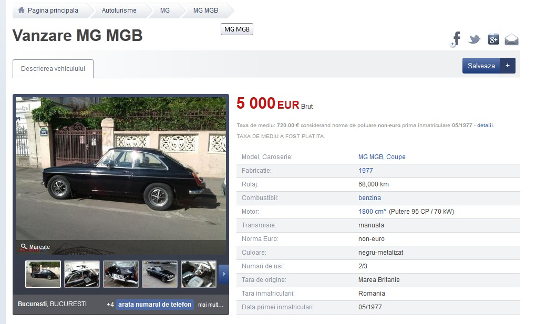Open the detalii link about taxa
This screenshot has height=324, width=536.
tap(485, 125)
